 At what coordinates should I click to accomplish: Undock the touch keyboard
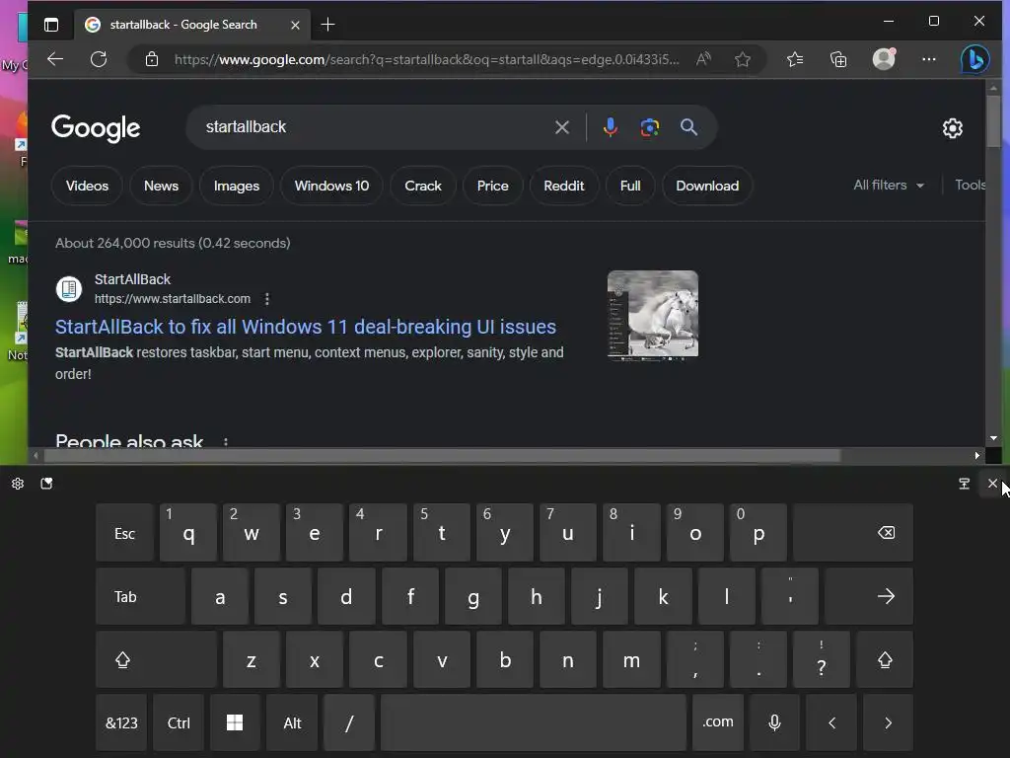965,484
